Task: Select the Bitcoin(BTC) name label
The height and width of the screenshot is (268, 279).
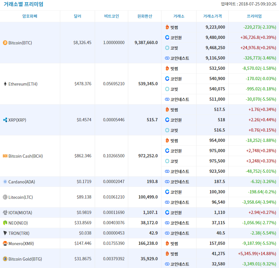Action: click(20, 43)
